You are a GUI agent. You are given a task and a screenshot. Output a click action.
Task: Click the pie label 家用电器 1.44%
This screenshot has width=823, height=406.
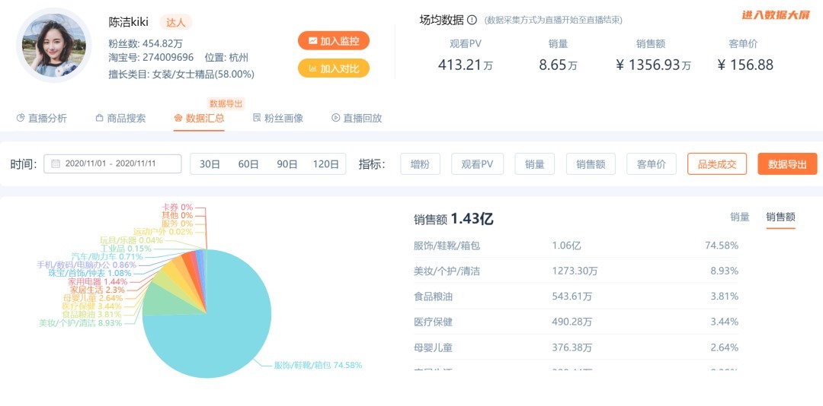click(x=98, y=281)
